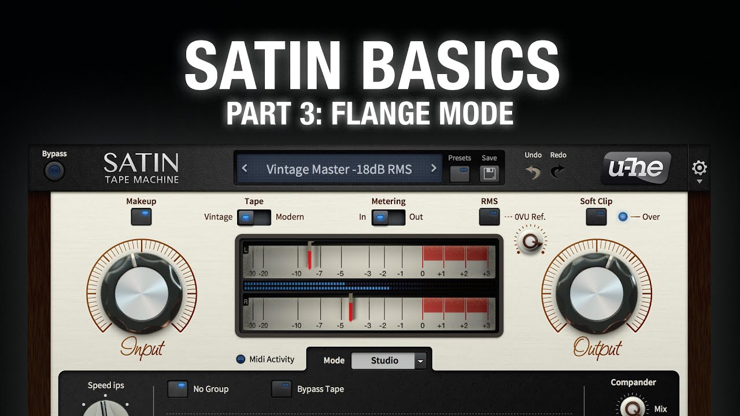740x416 pixels.
Task: Click the Vintage Master -18dB RMS preset name
Action: 339,169
